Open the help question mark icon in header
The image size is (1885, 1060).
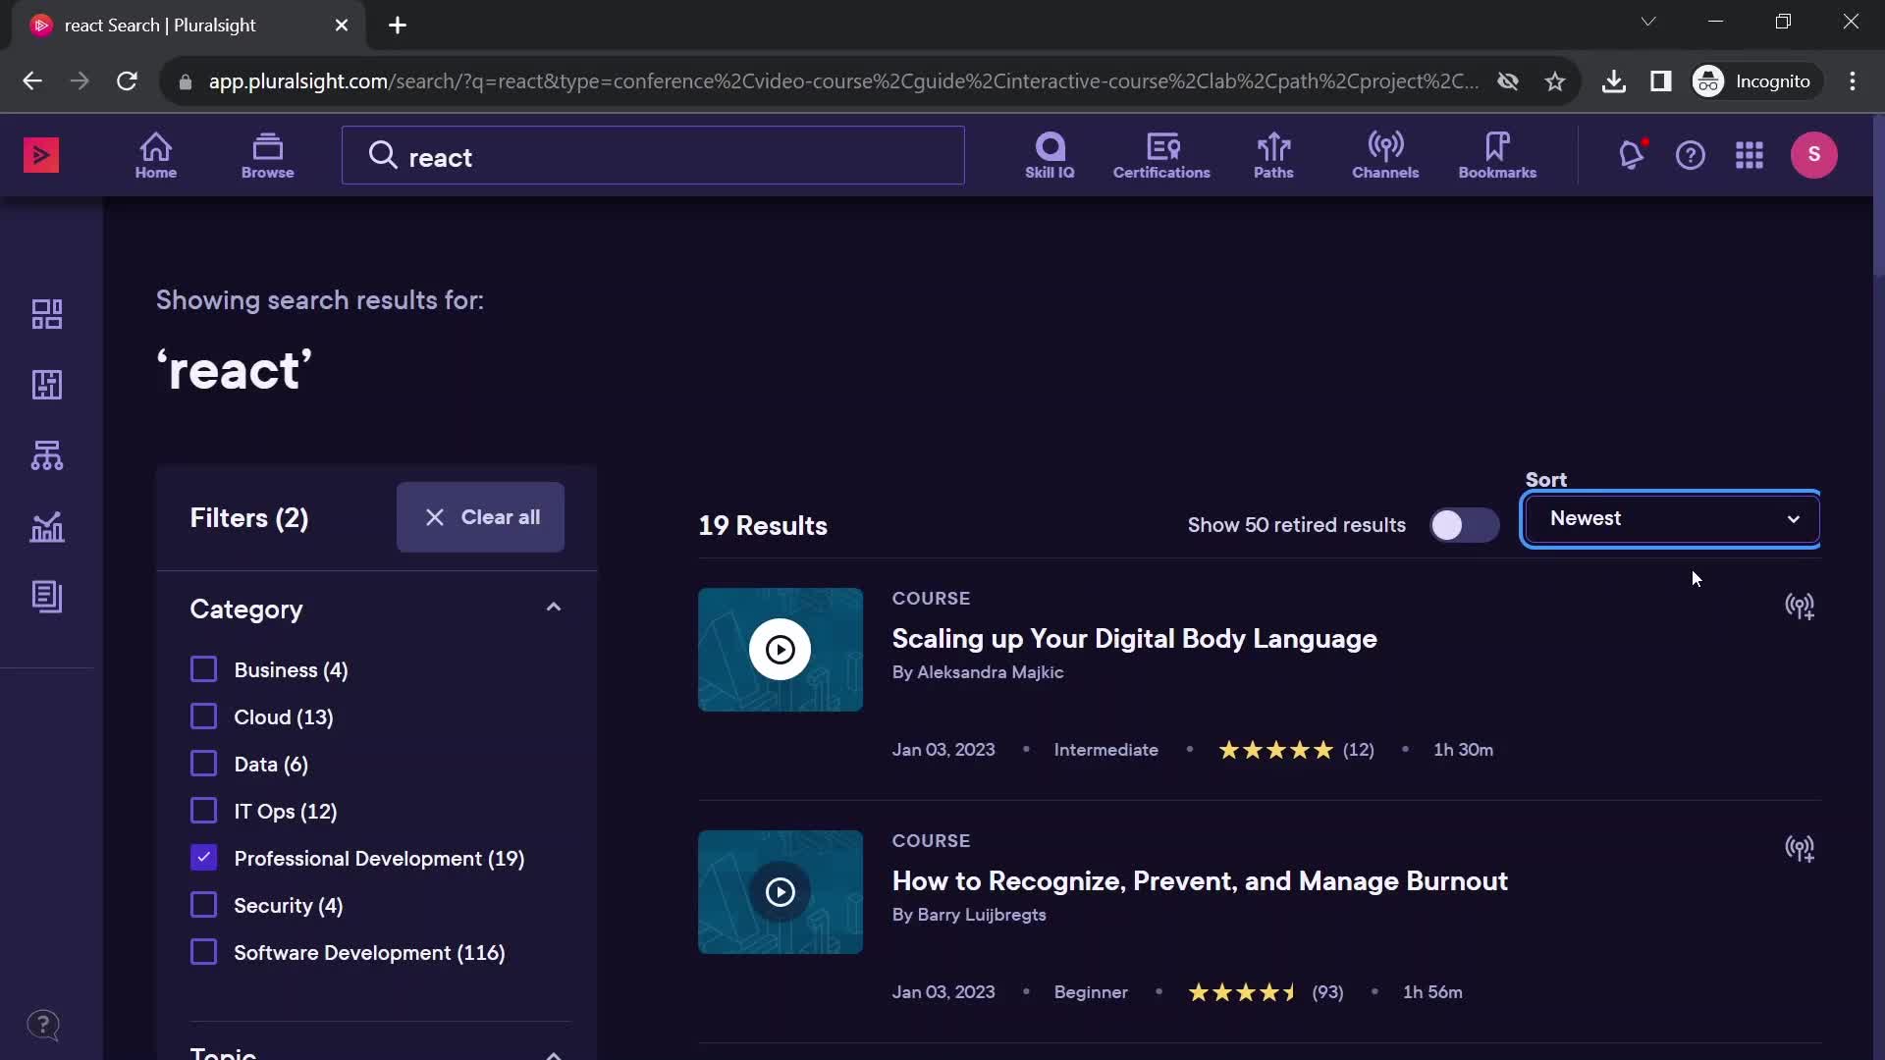click(x=1691, y=155)
